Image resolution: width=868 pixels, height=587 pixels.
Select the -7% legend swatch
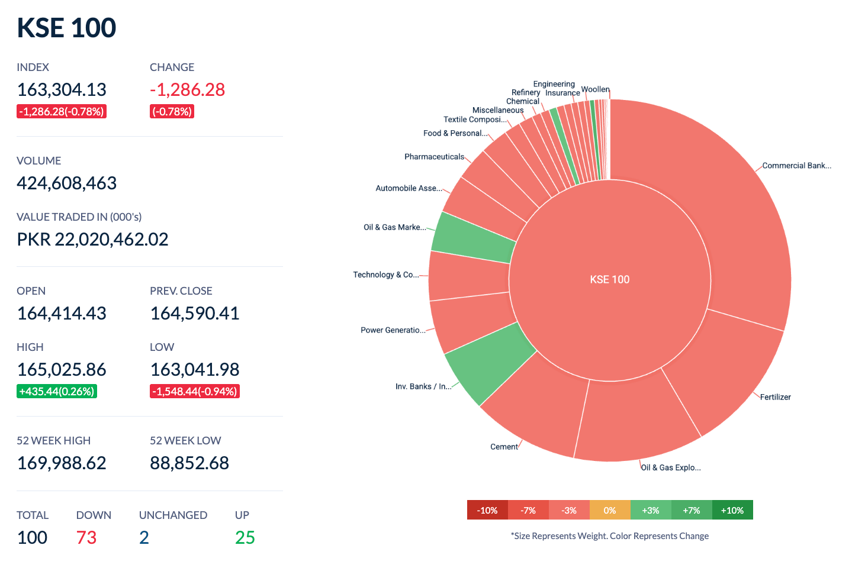click(x=528, y=510)
